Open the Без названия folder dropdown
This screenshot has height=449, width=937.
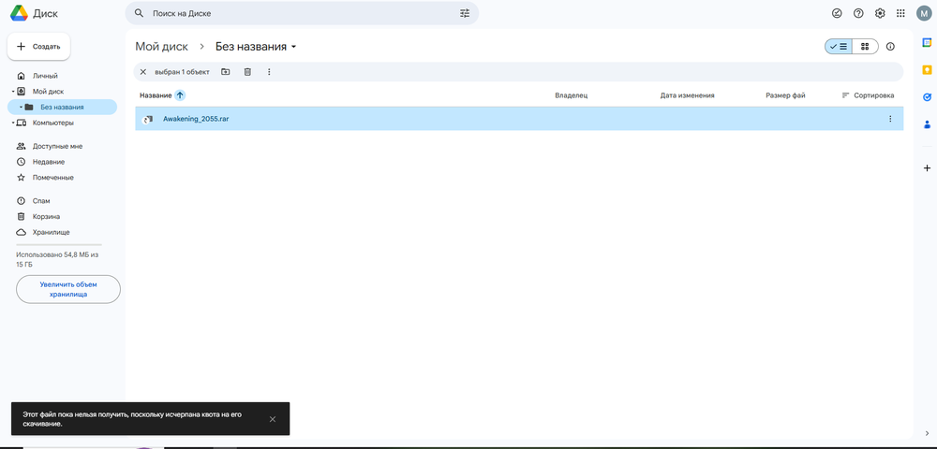[294, 47]
